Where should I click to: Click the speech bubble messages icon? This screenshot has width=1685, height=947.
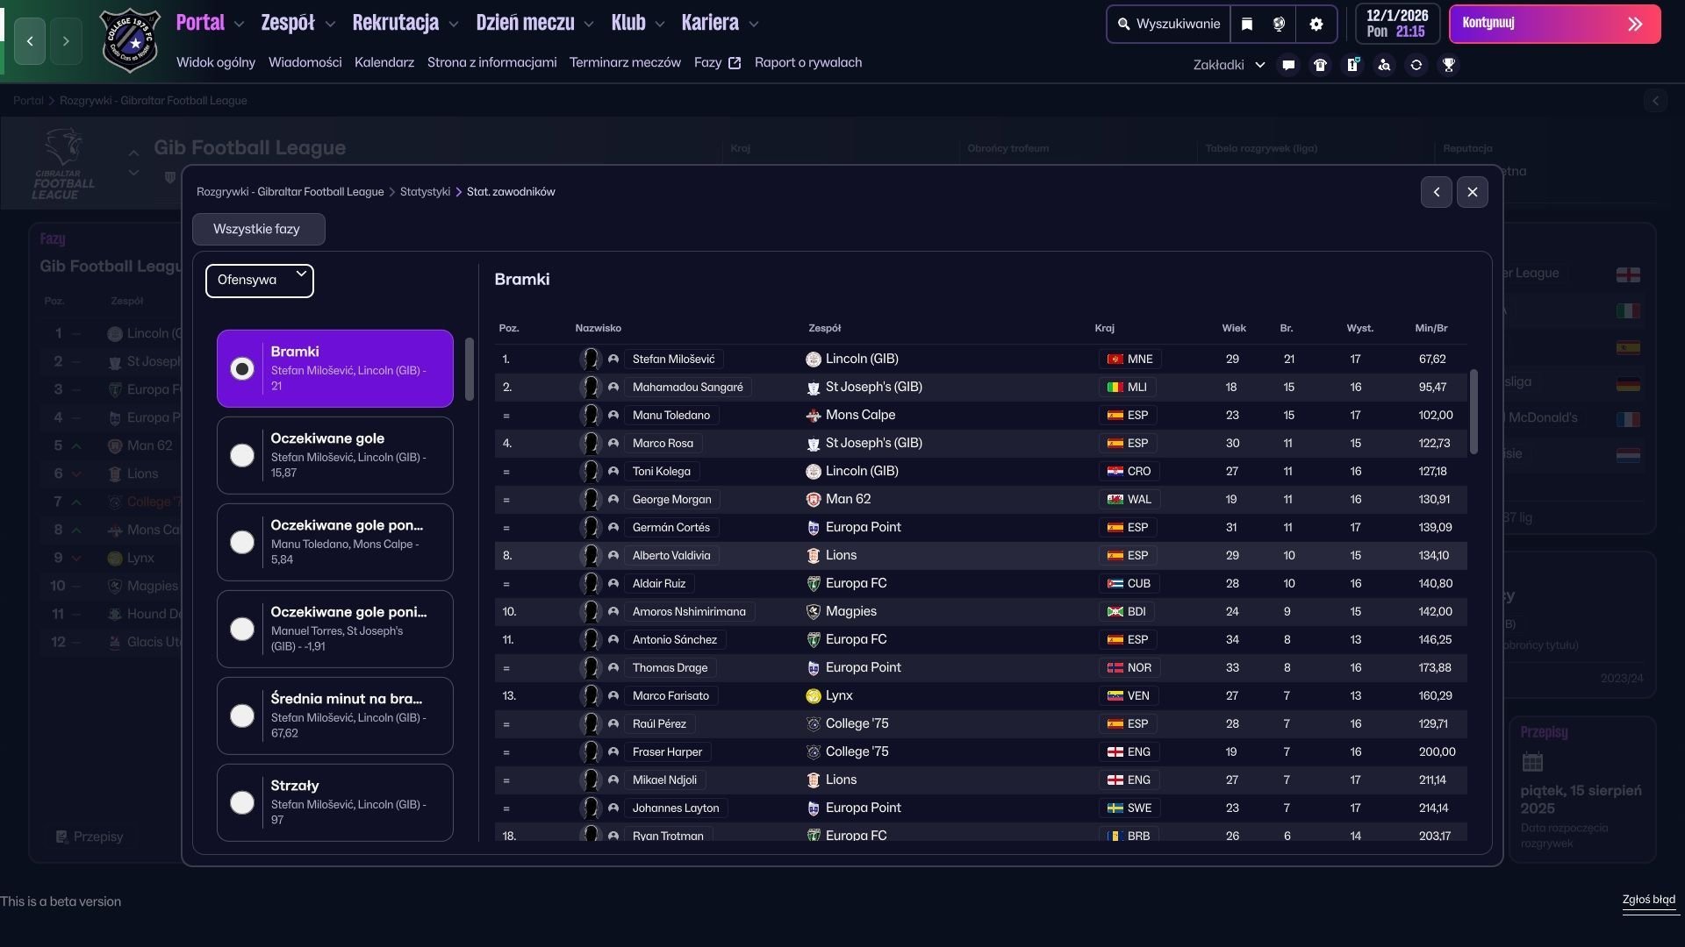(1288, 65)
